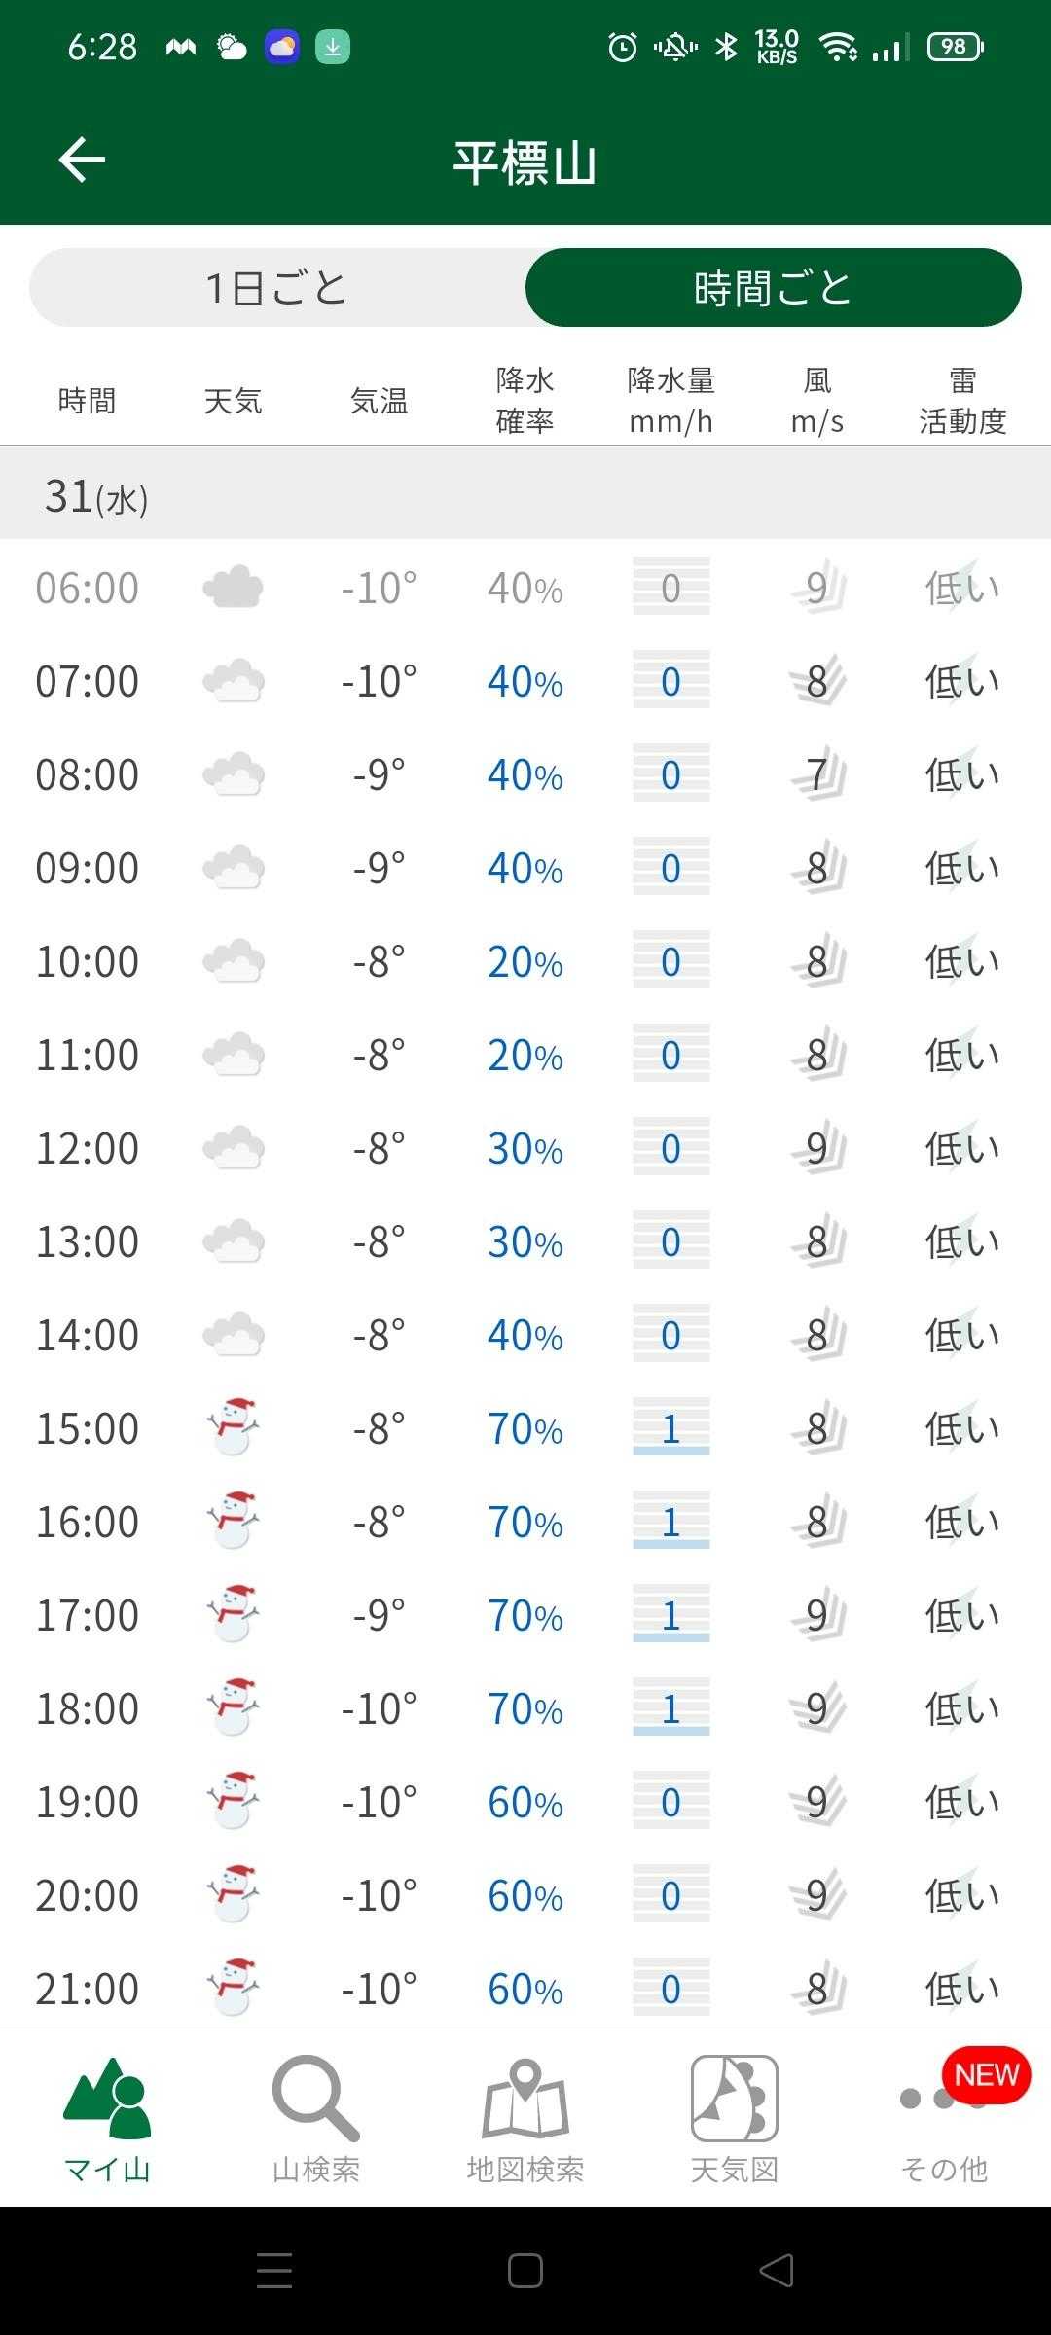Viewport: 1051px width, 2335px height.
Task: Tap wind speed icon at 08:00
Action: tap(817, 774)
